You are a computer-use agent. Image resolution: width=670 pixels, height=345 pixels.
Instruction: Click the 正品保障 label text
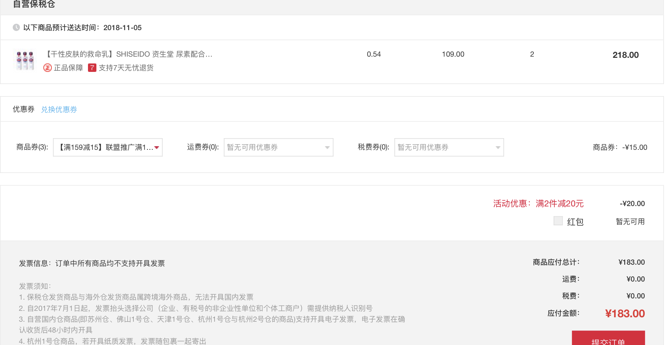(x=68, y=68)
